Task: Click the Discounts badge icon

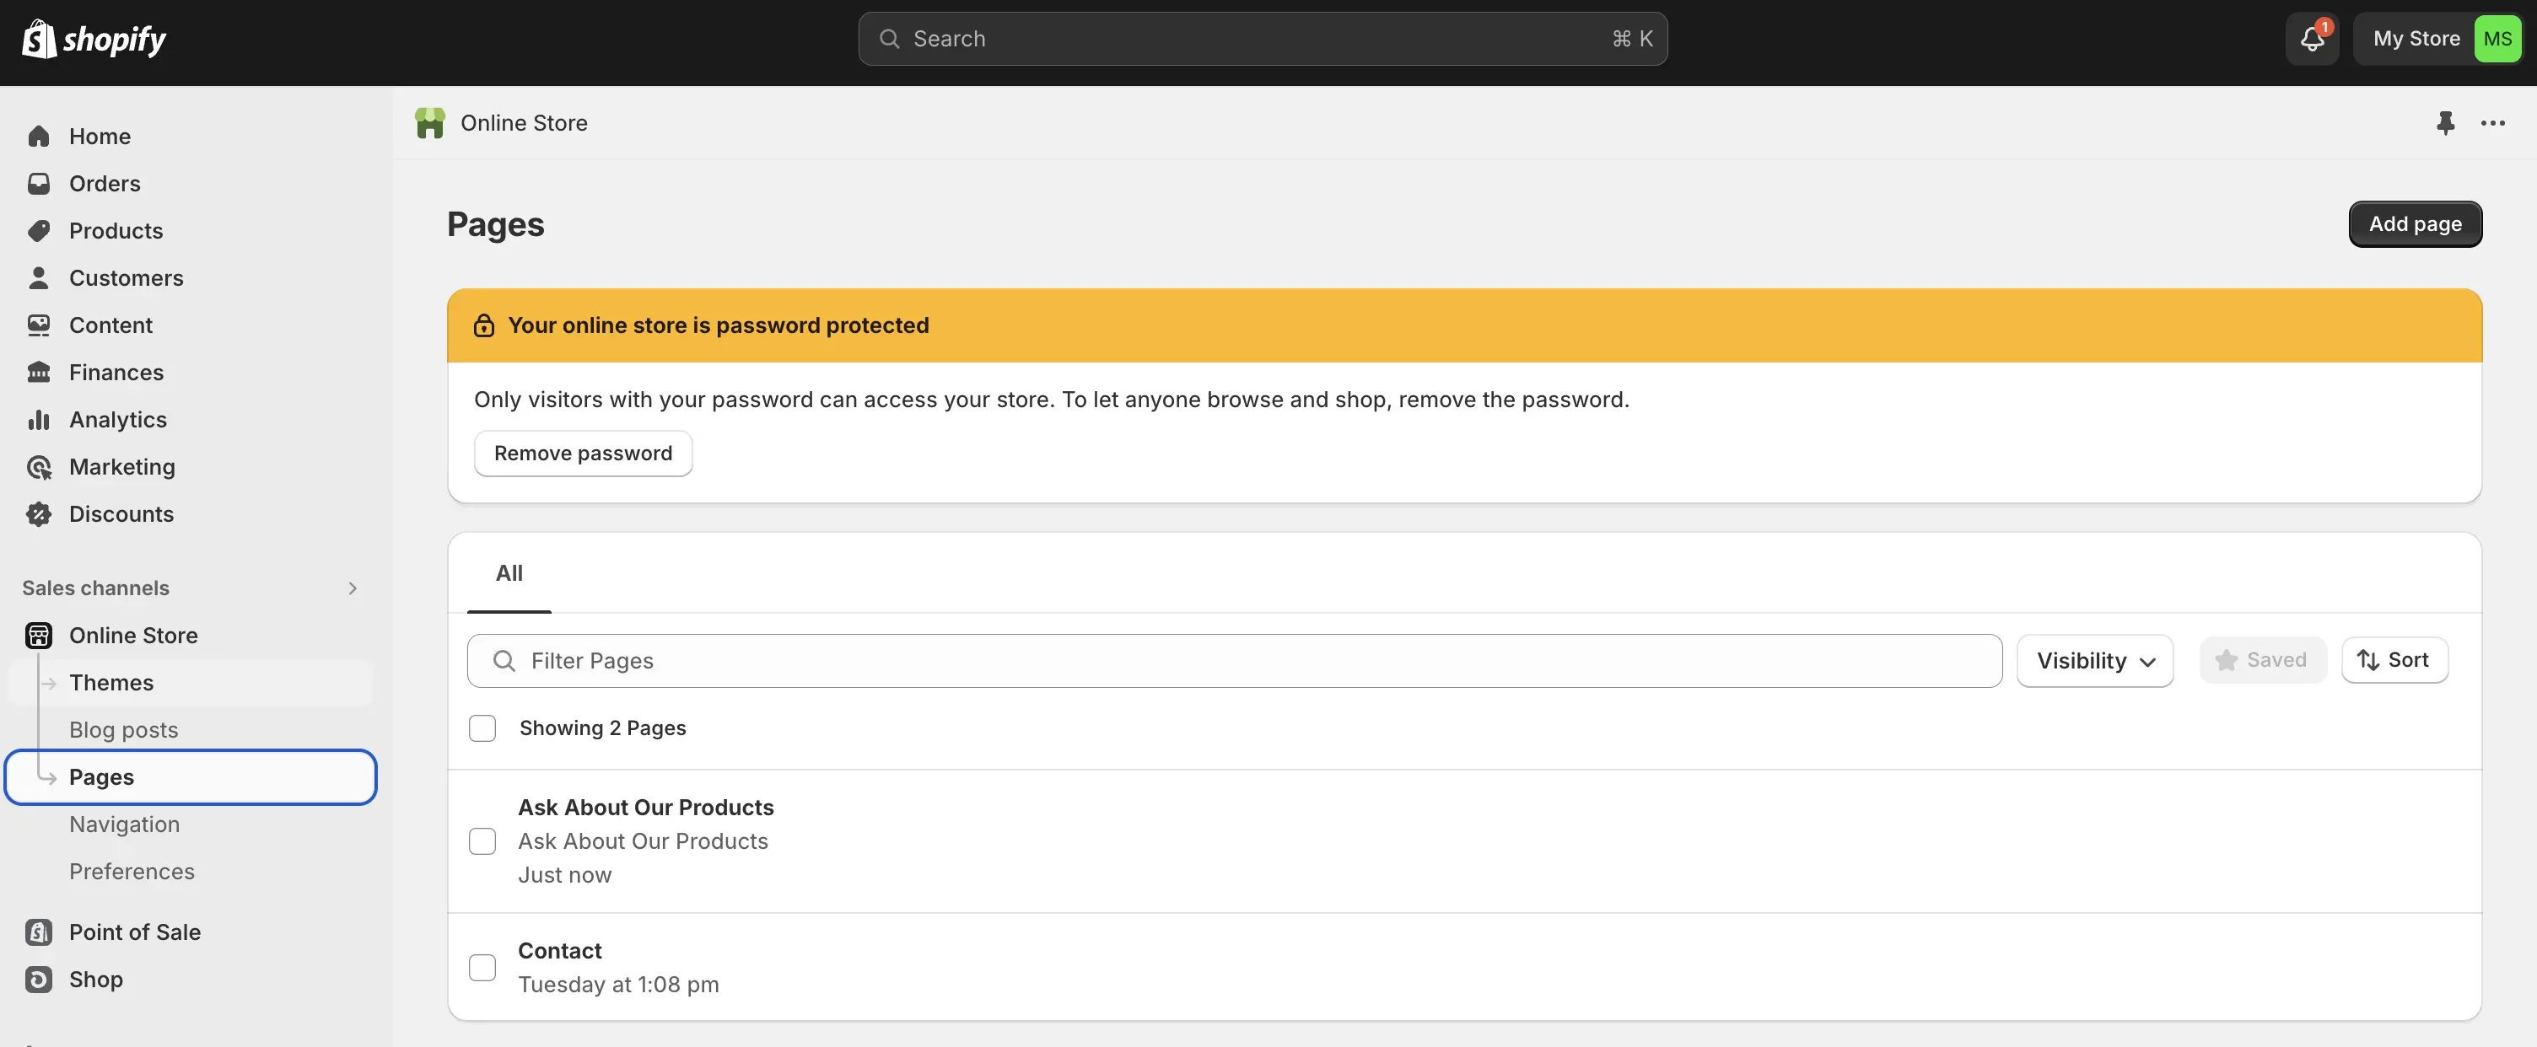Action: click(x=39, y=513)
